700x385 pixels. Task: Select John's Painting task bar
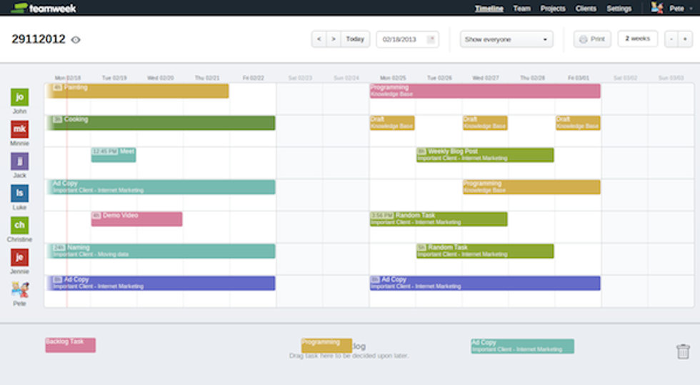coord(137,91)
